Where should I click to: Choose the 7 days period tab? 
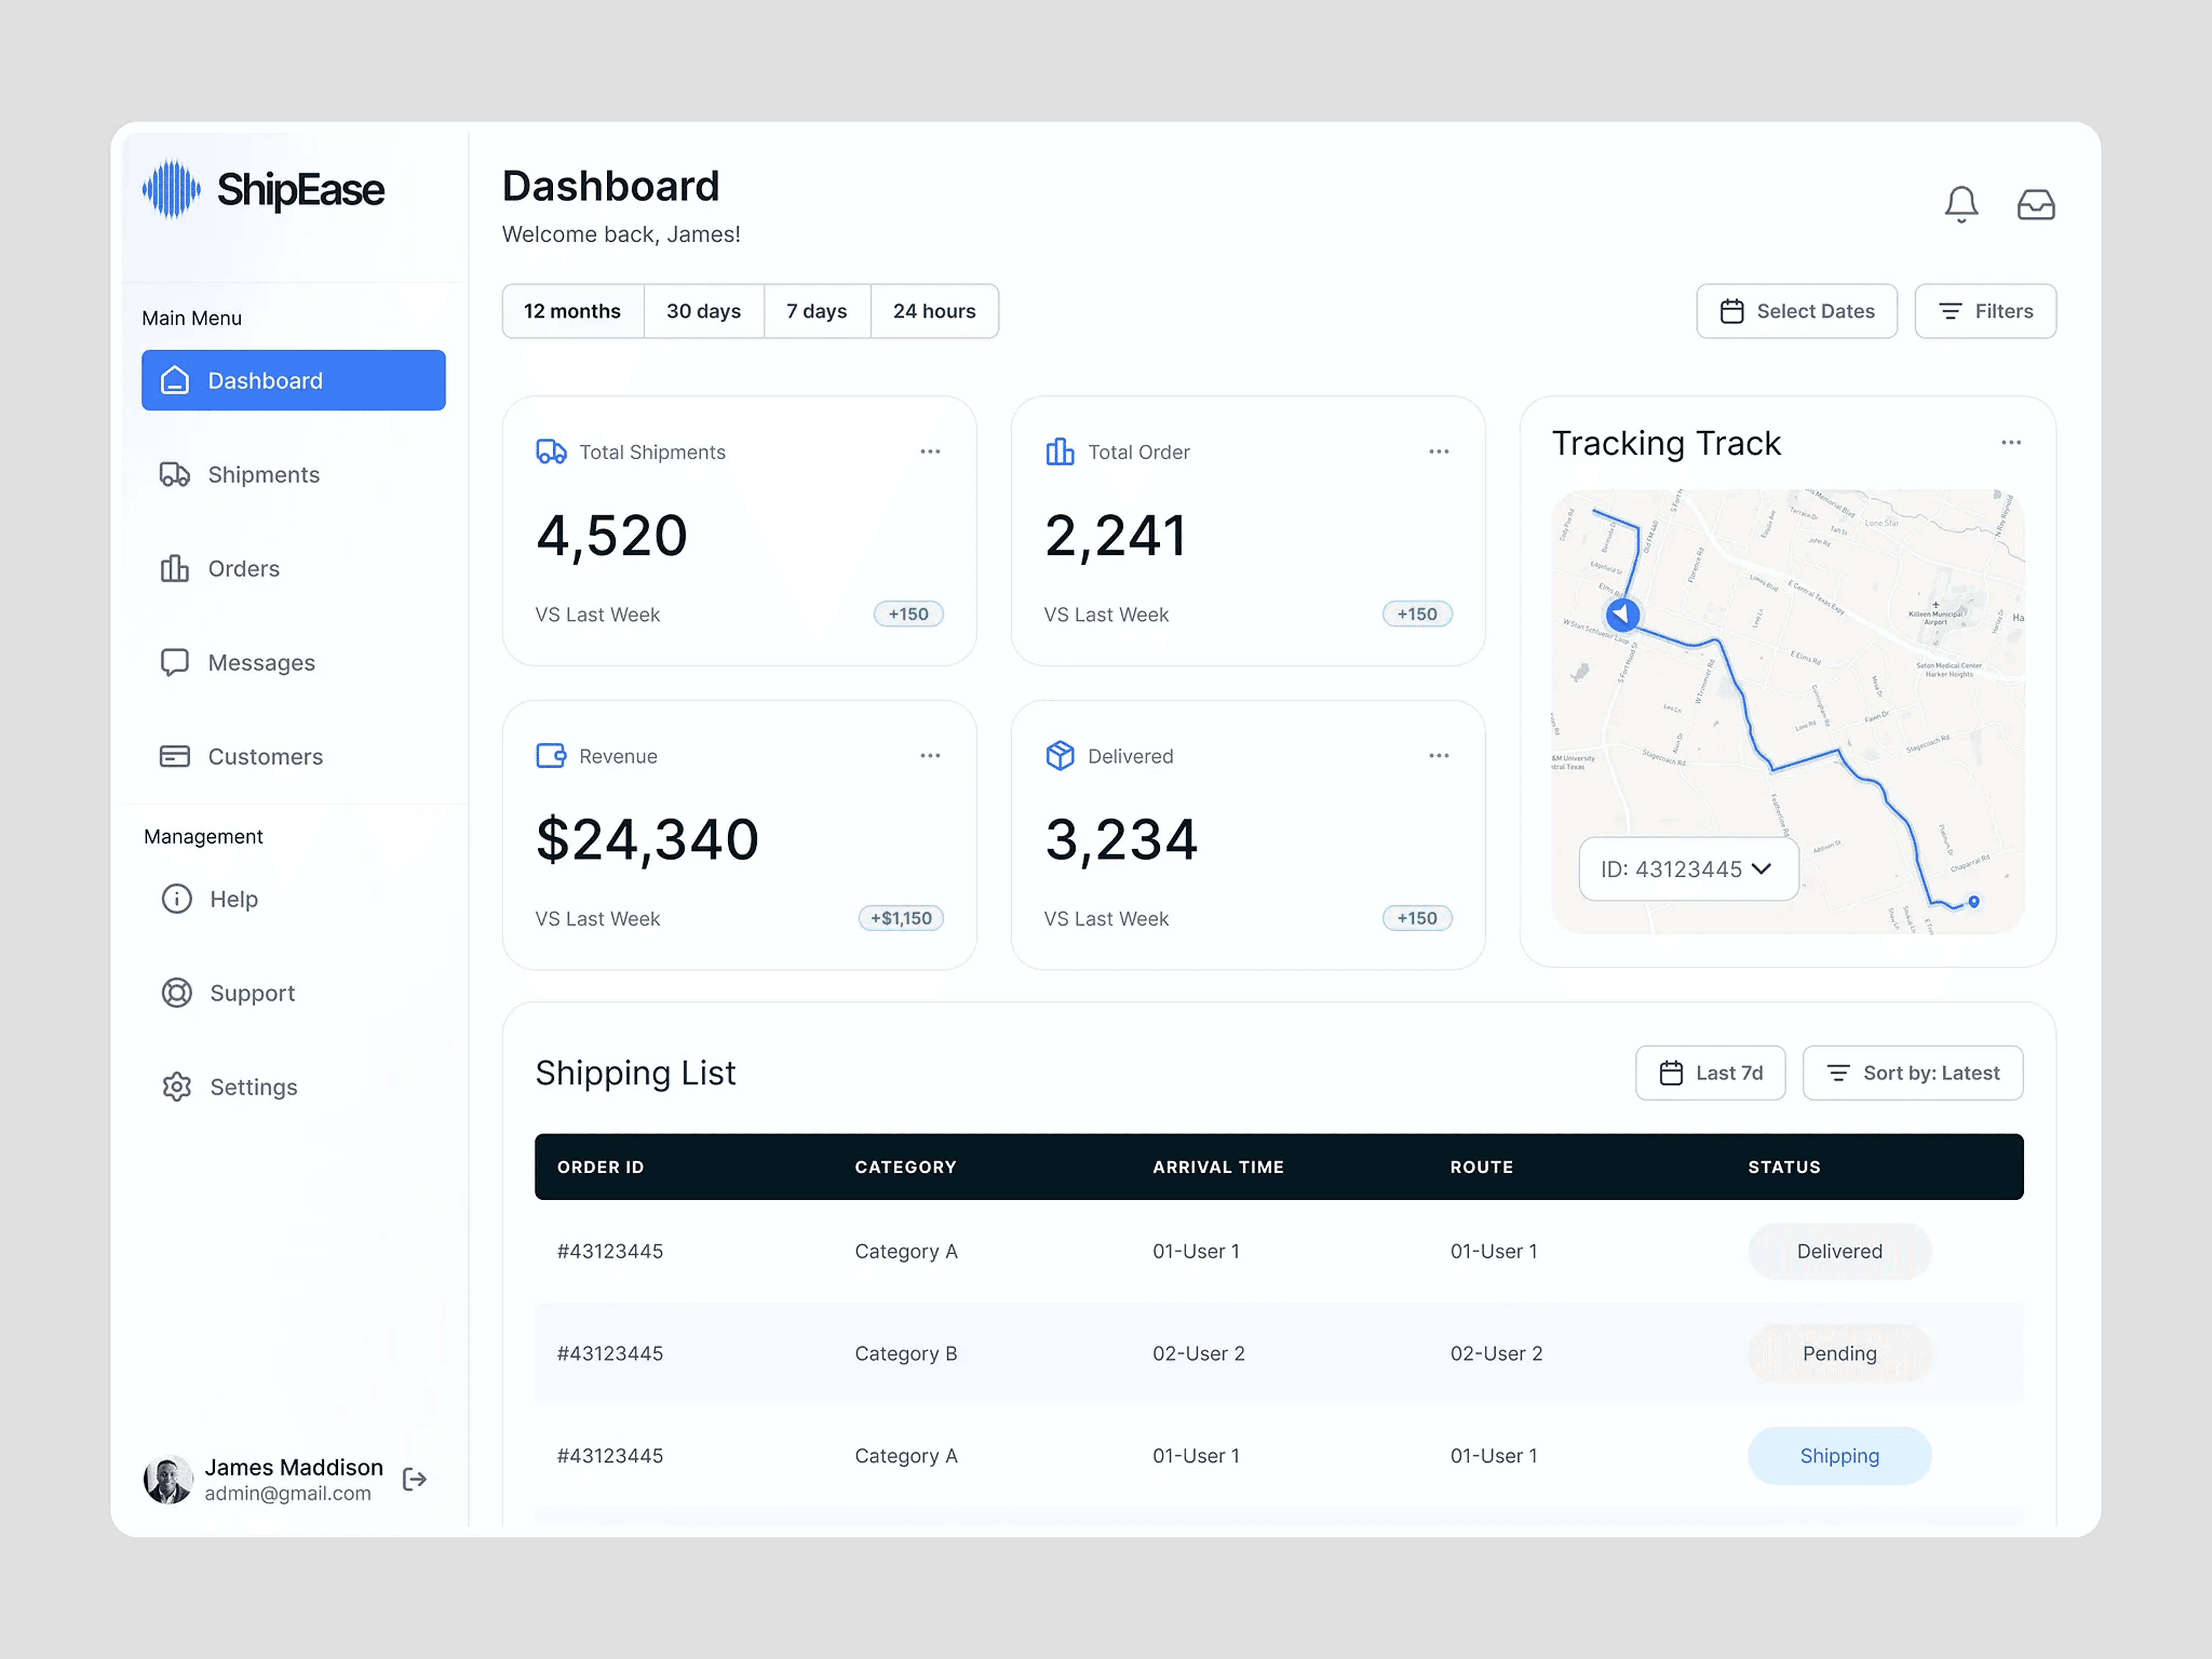(x=816, y=311)
